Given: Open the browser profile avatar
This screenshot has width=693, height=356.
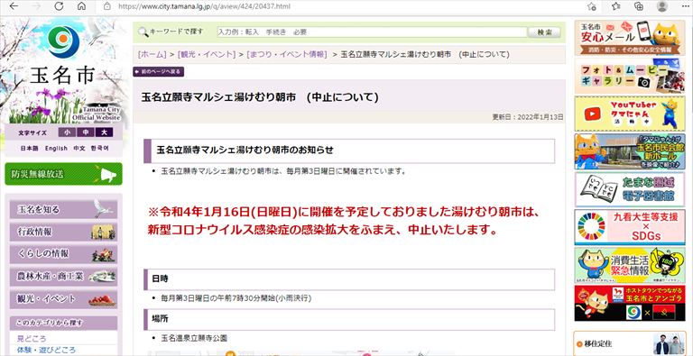Looking at the screenshot, I should [661, 6].
